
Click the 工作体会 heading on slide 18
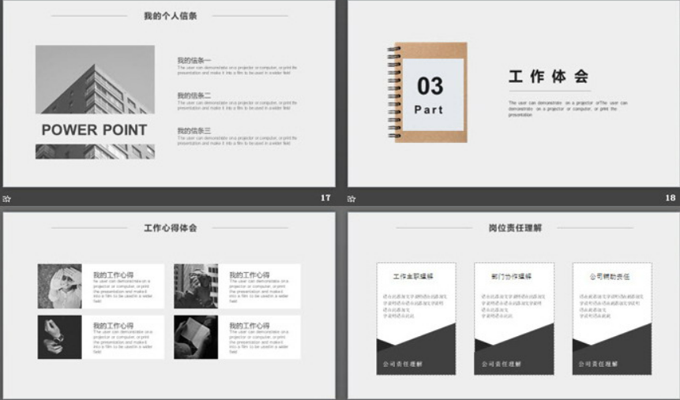[x=548, y=77]
